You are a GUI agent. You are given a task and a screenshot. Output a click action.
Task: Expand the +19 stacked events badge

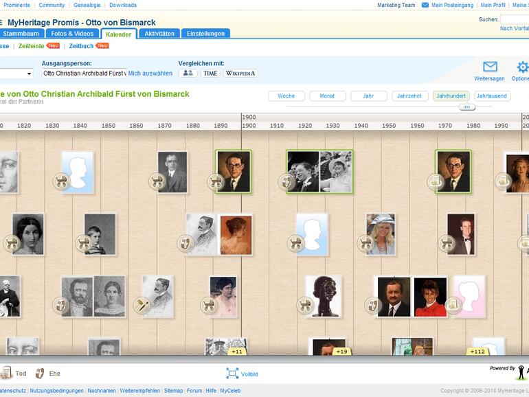[341, 352]
